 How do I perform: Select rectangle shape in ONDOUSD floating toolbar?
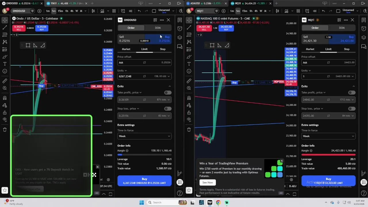click(x=28, y=45)
